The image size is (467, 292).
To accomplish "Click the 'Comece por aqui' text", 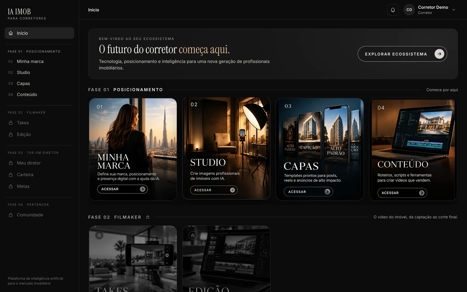I will coord(442,90).
